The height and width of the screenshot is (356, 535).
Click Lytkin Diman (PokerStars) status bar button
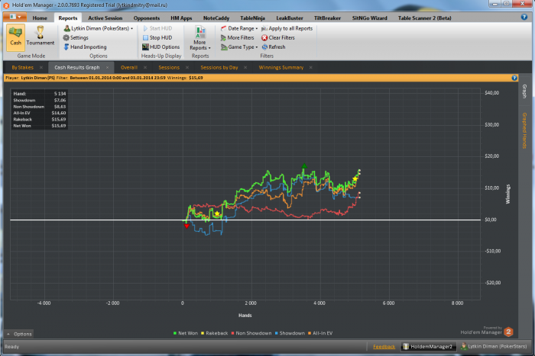coord(494,346)
